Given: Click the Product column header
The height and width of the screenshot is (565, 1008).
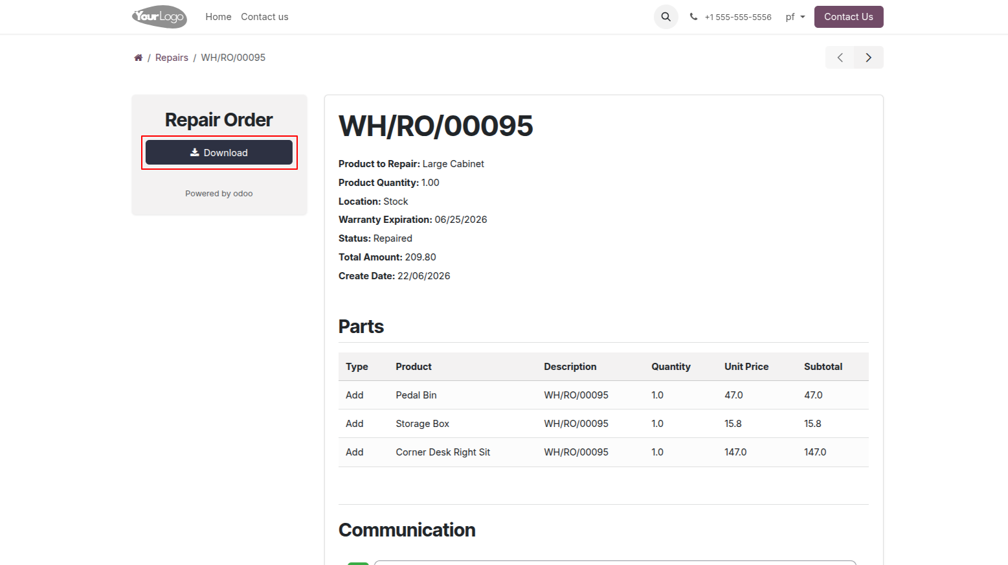Looking at the screenshot, I should coord(414,367).
